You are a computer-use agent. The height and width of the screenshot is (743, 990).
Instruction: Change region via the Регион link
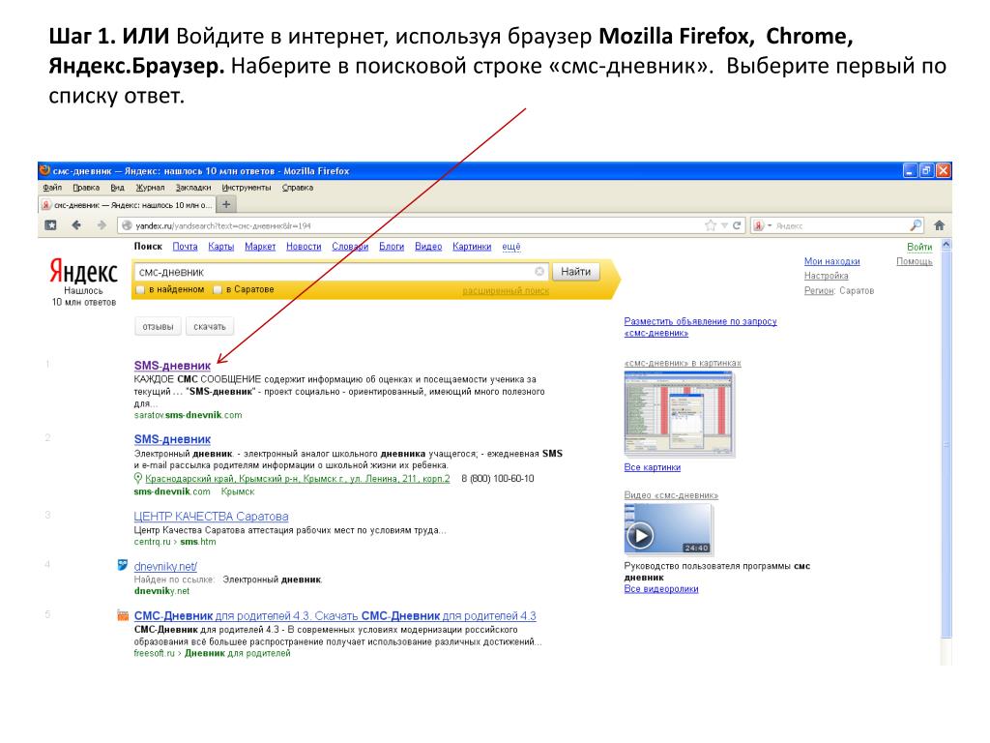coord(820,290)
